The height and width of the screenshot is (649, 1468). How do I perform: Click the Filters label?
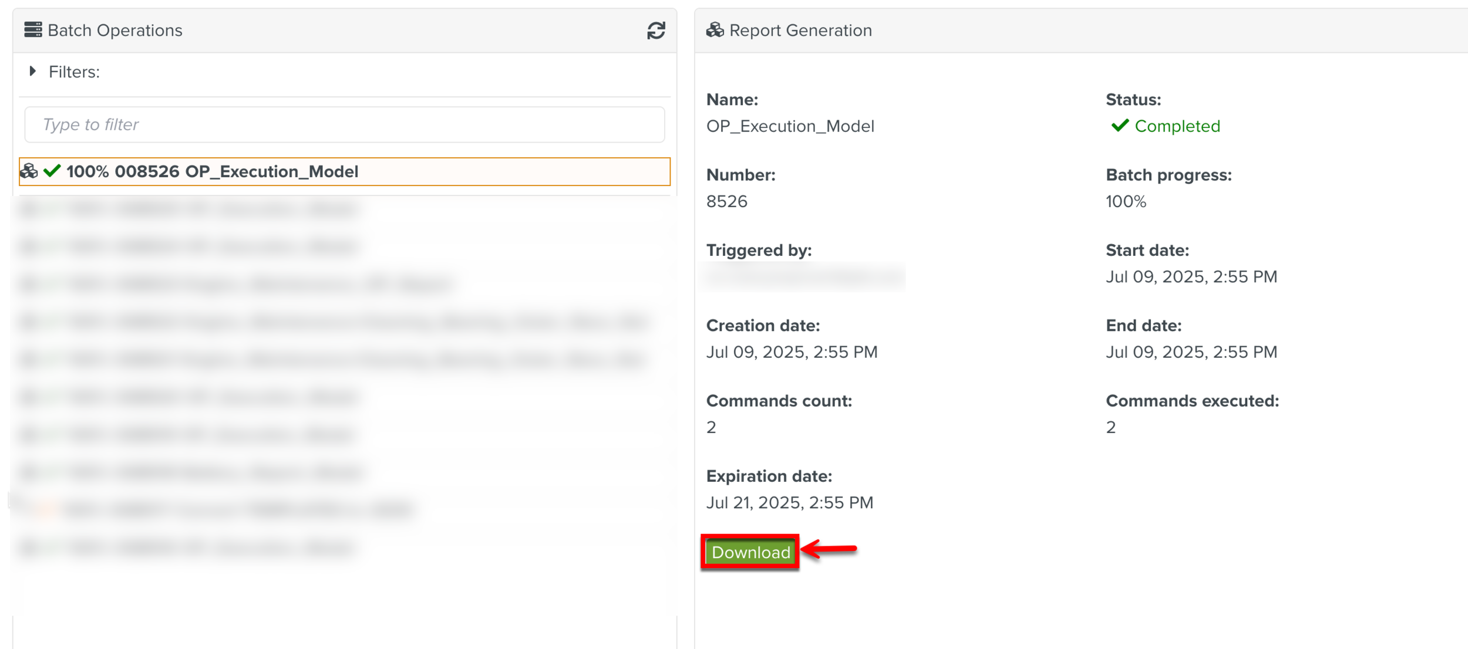(74, 72)
